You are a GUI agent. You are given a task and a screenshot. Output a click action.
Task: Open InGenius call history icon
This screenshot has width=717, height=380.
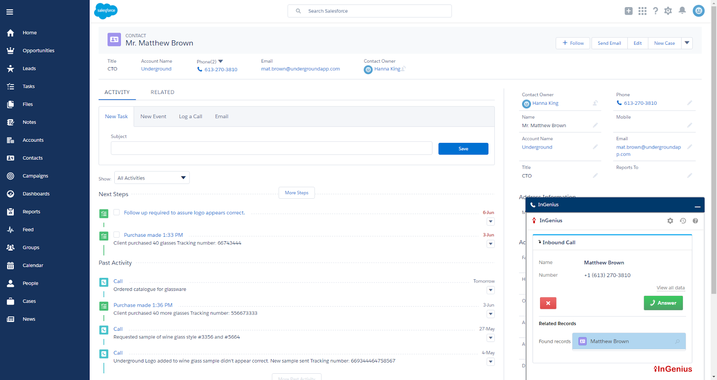682,221
